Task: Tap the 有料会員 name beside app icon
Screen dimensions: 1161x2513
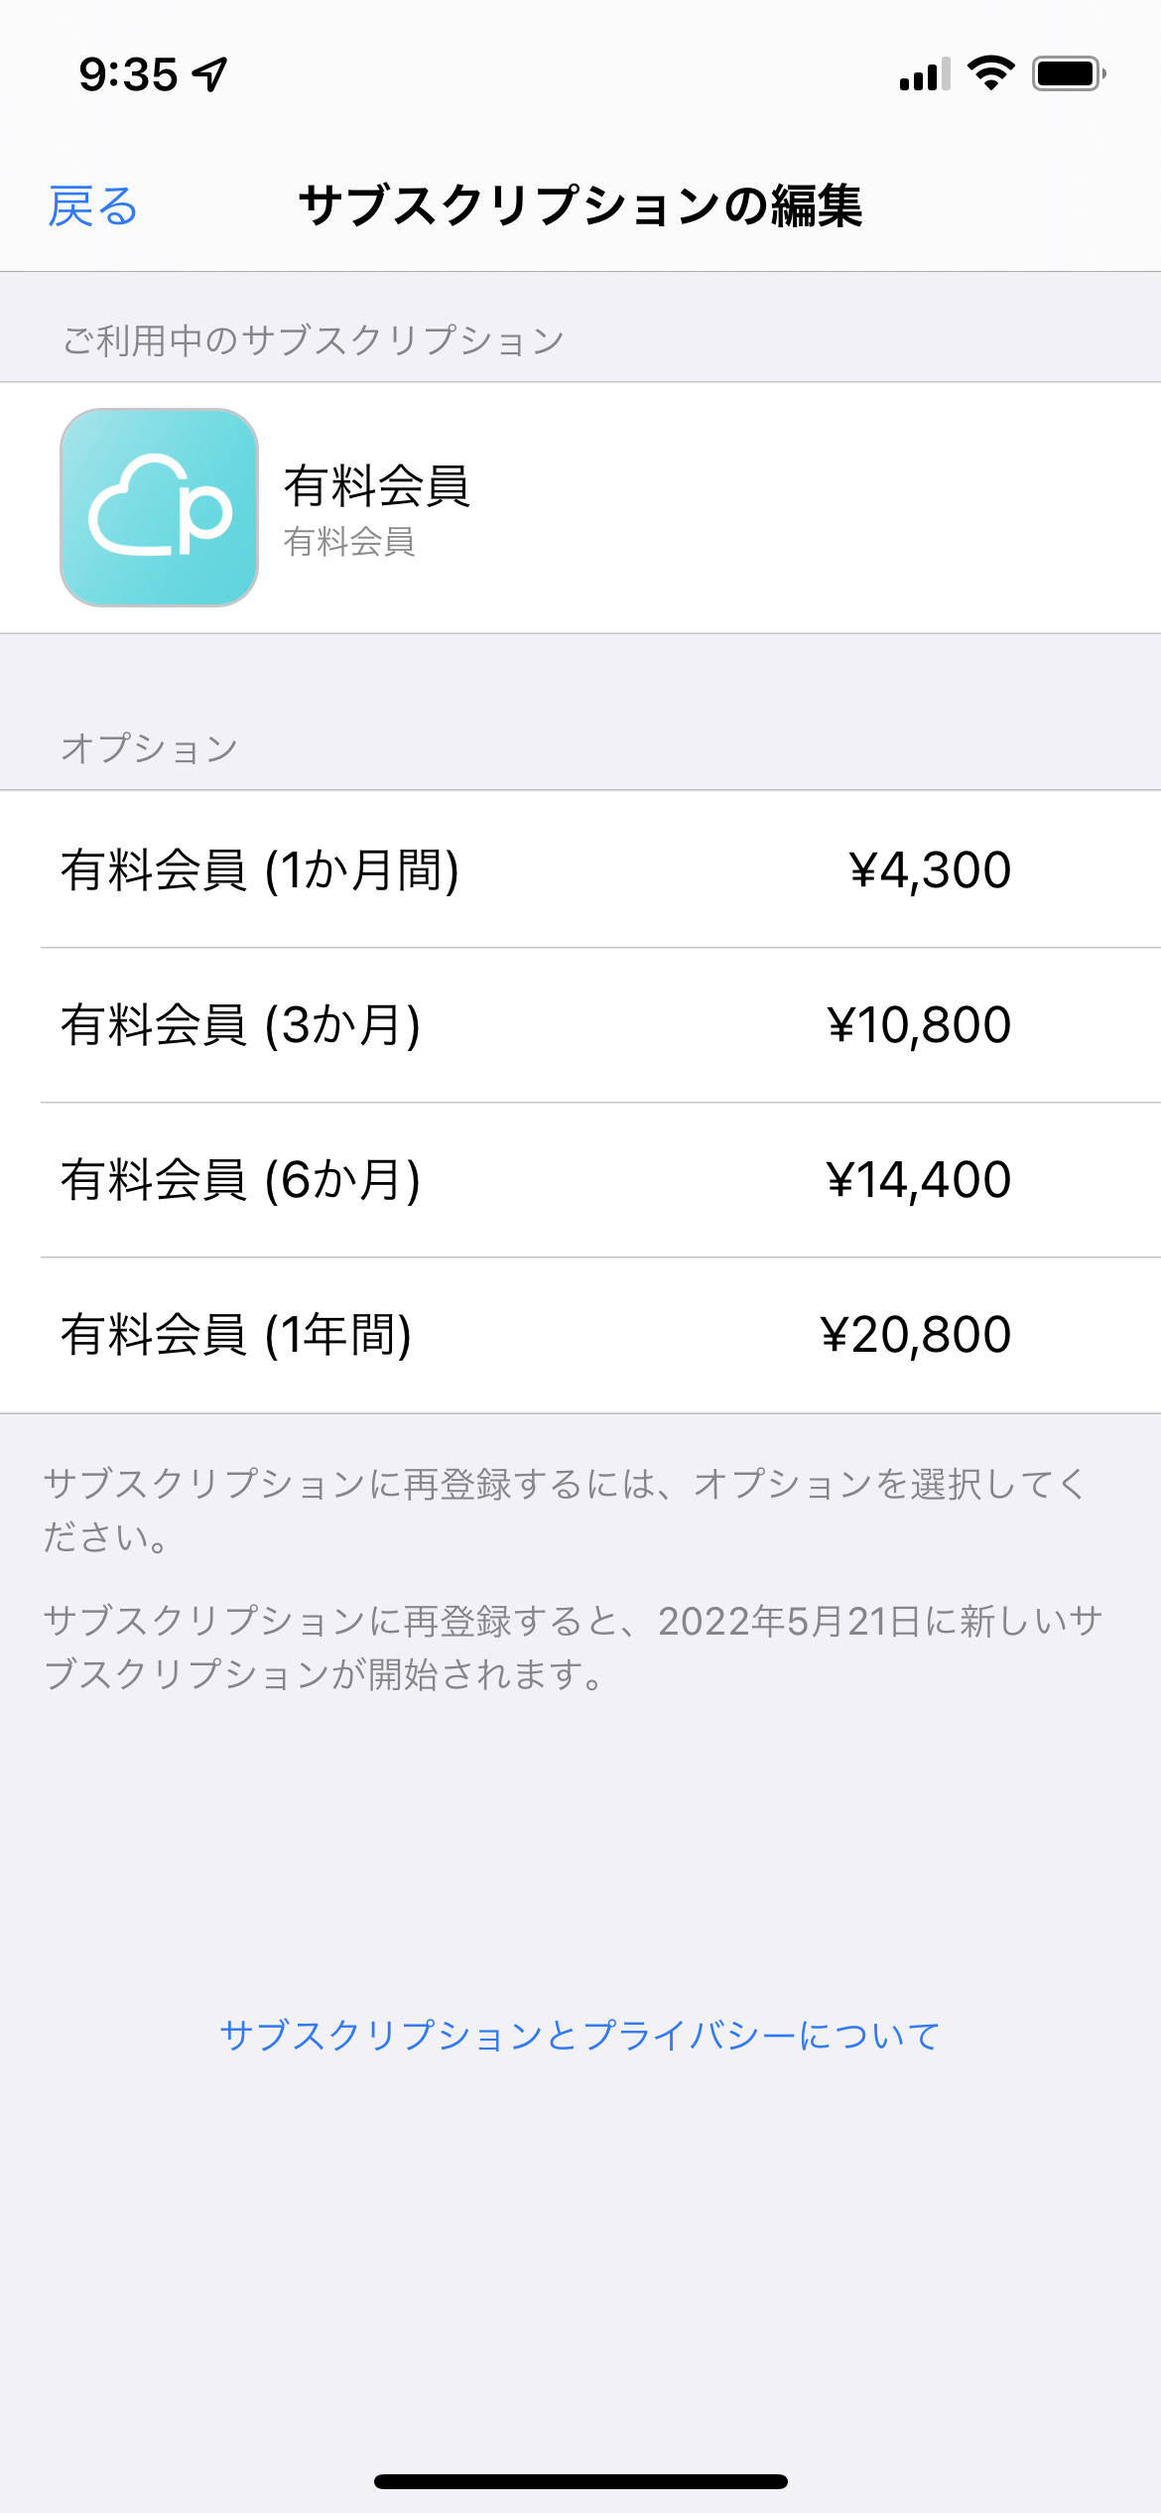Action: click(376, 486)
